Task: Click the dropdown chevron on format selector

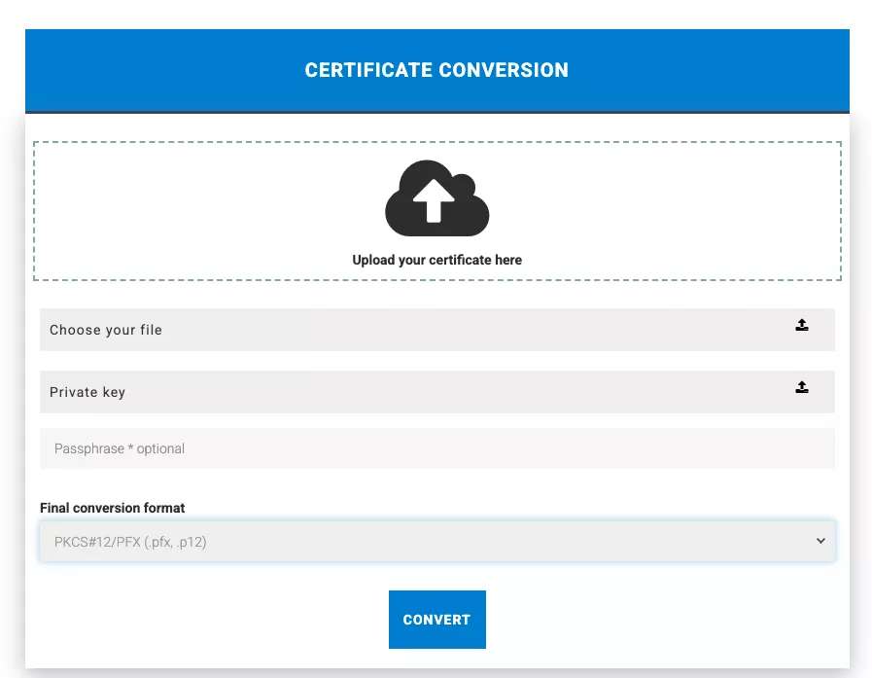Action: click(x=820, y=541)
